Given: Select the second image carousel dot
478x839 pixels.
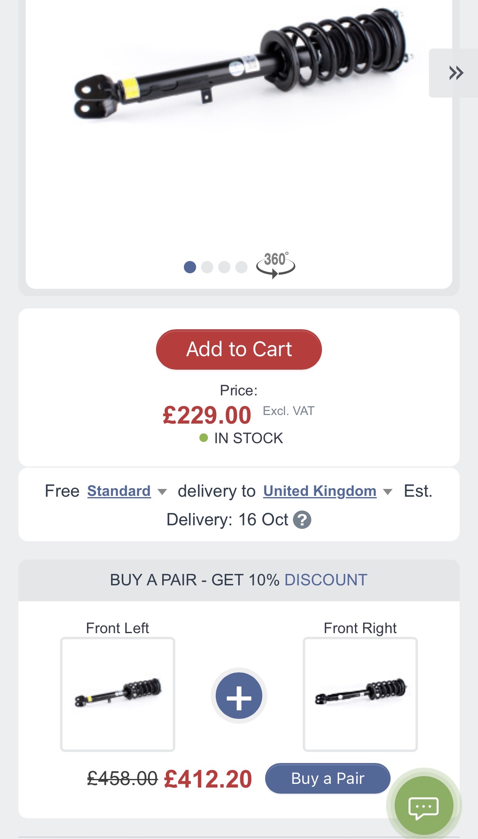Looking at the screenshot, I should pos(207,267).
